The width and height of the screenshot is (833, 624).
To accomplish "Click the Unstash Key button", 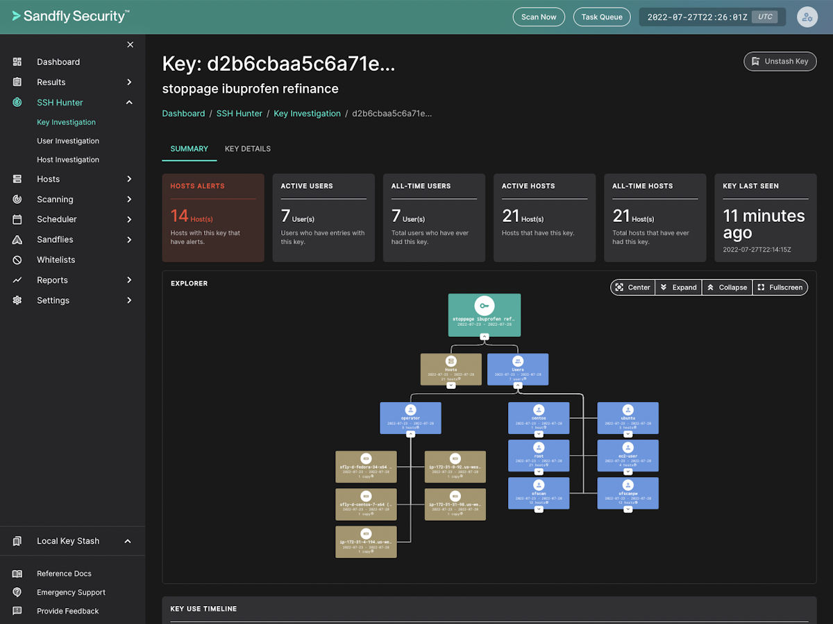I will (x=780, y=61).
